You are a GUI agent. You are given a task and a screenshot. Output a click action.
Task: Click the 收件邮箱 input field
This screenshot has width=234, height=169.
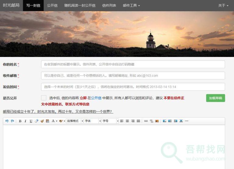(x=133, y=76)
